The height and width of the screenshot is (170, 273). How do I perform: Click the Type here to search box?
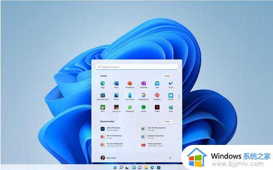pyautogui.click(x=137, y=67)
